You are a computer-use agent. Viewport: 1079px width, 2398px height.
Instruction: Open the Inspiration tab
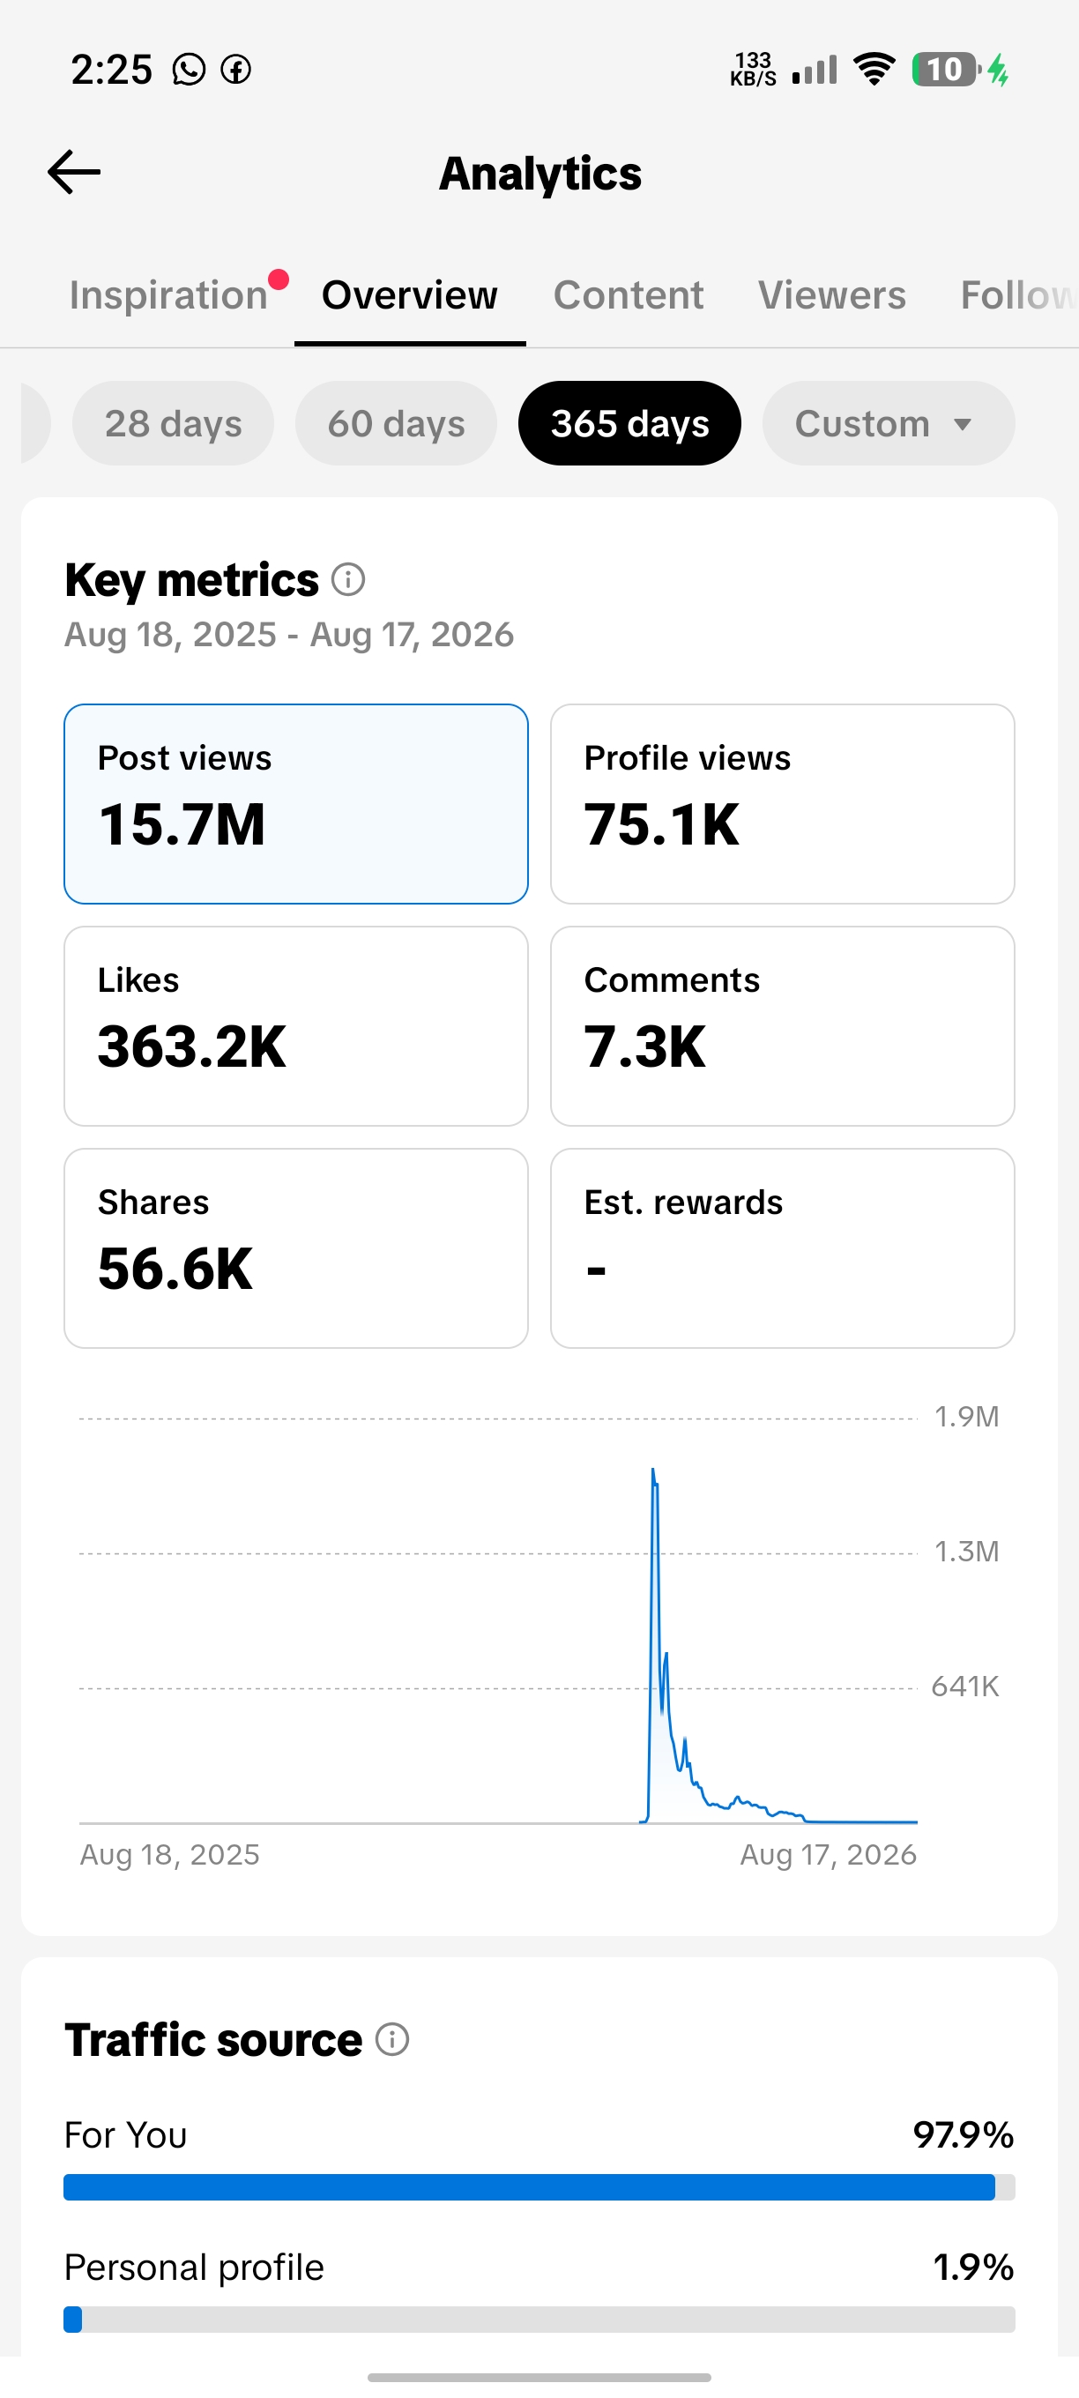tap(168, 295)
